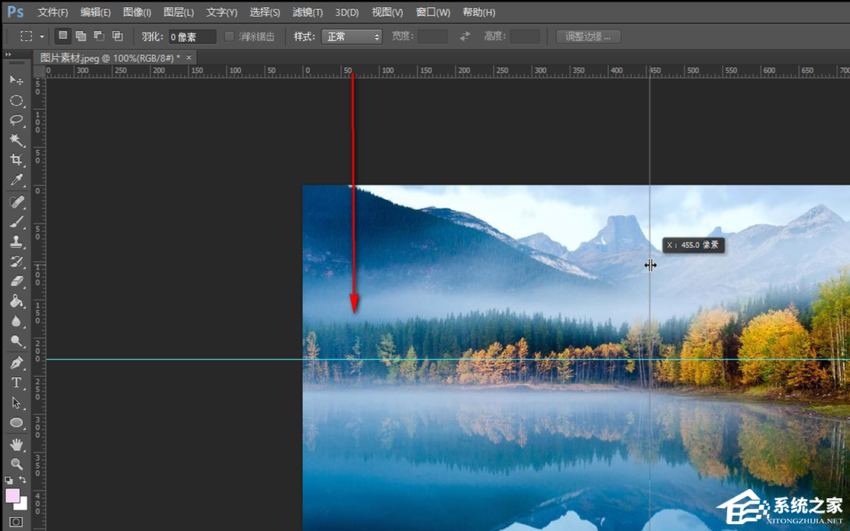Open the marquee tool preset picker arrow
This screenshot has height=531, width=850.
(x=42, y=37)
